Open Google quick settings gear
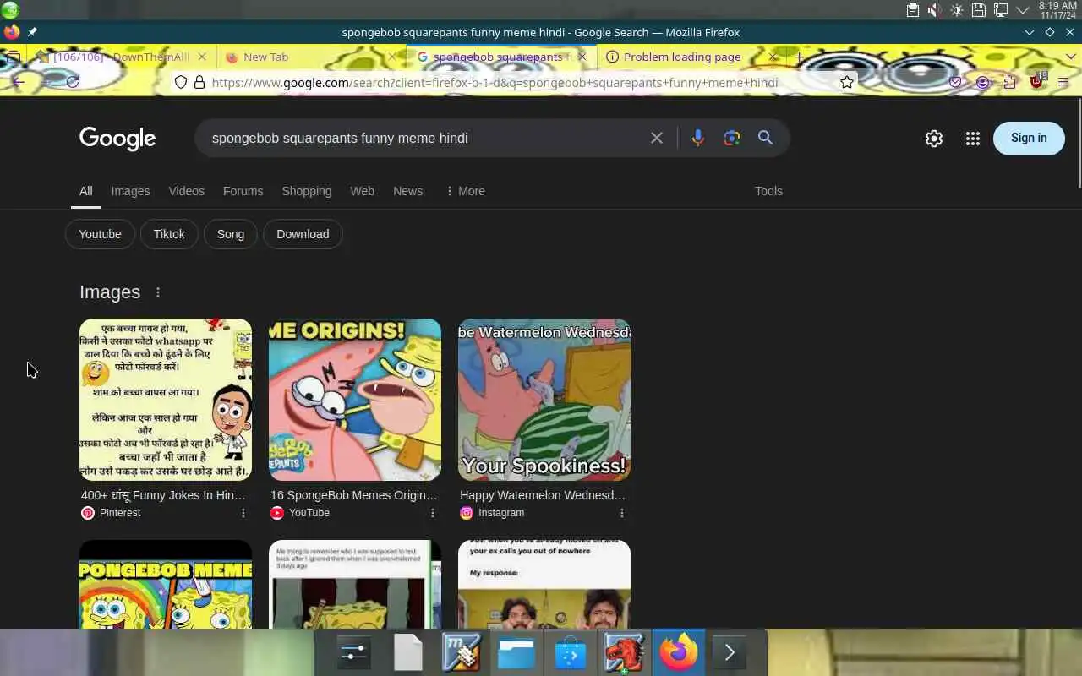The width and height of the screenshot is (1082, 676). point(933,139)
